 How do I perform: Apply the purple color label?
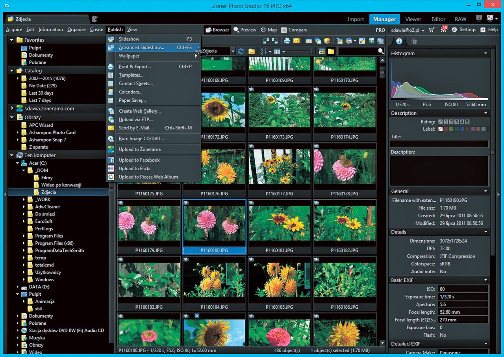pos(472,129)
